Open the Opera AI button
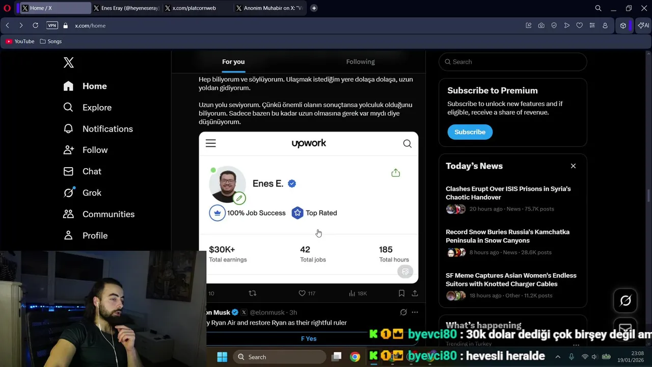The width and height of the screenshot is (652, 367). coord(643,25)
